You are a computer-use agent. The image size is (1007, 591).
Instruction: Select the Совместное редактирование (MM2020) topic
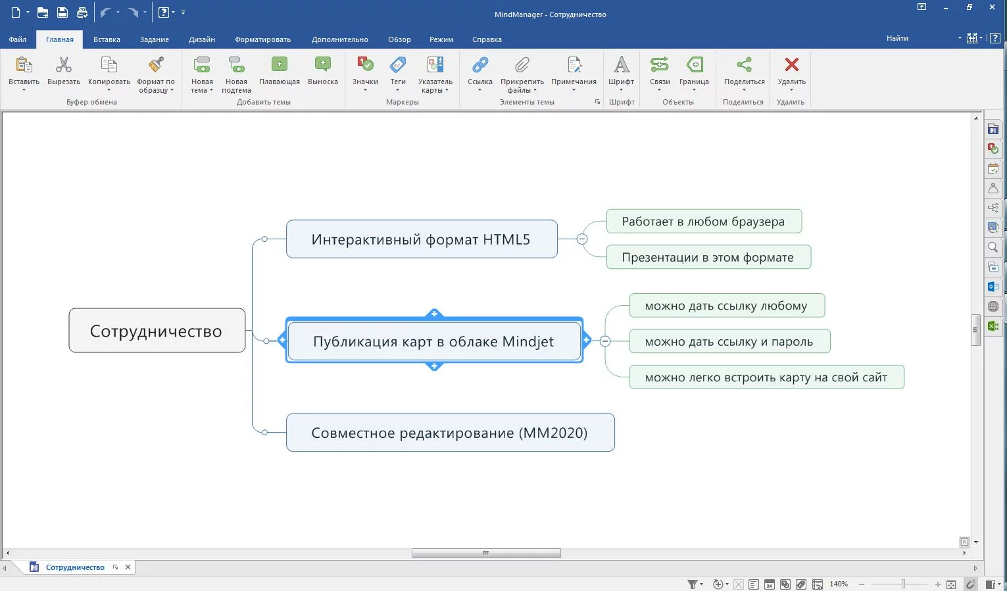451,433
